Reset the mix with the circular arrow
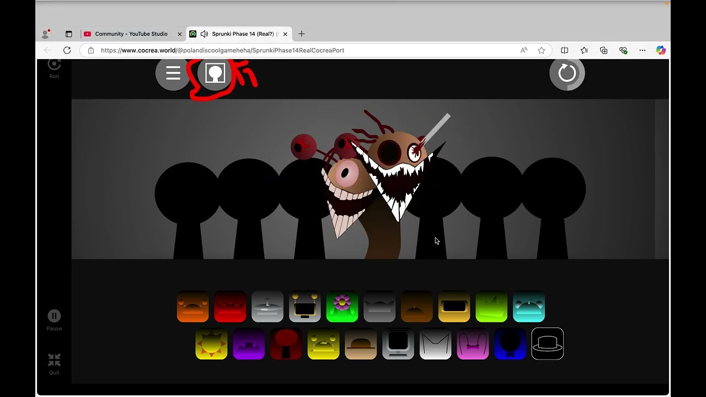Image resolution: width=706 pixels, height=397 pixels. [x=567, y=73]
